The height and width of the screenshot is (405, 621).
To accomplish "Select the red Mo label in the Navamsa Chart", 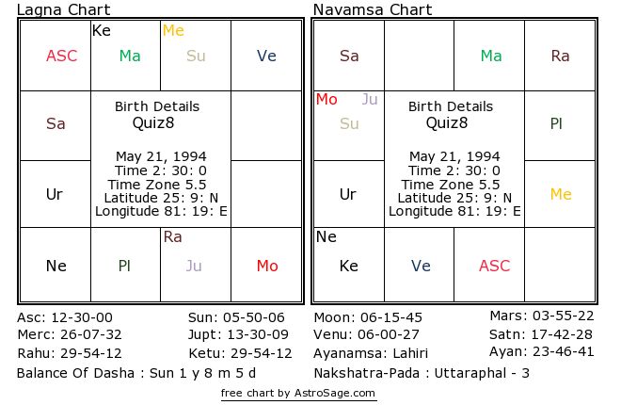I will (x=326, y=100).
